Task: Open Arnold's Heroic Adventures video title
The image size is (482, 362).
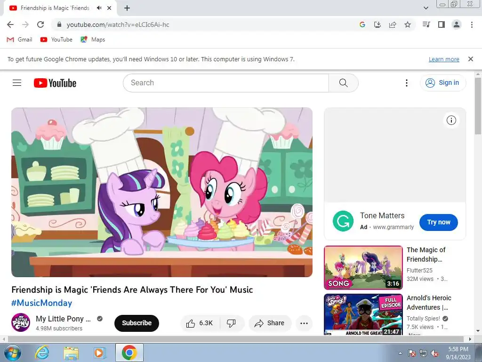Action: 429,303
